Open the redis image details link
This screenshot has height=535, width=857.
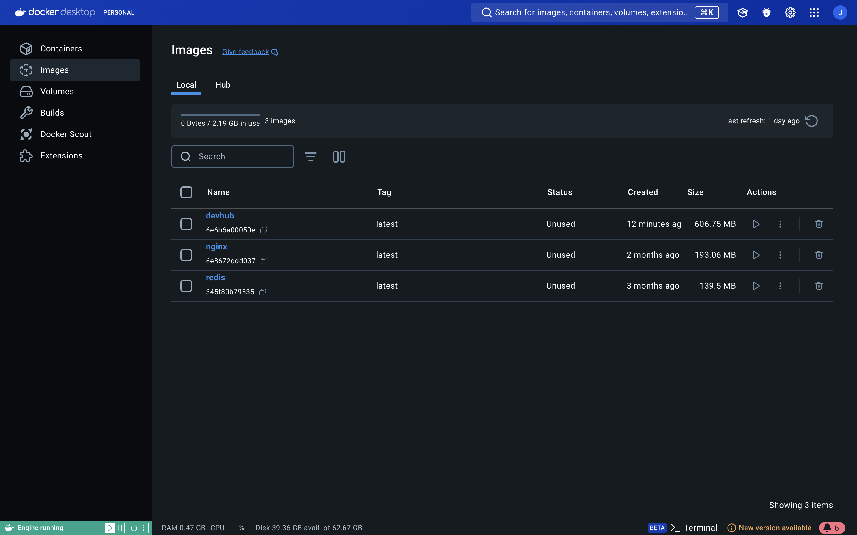pyautogui.click(x=215, y=277)
